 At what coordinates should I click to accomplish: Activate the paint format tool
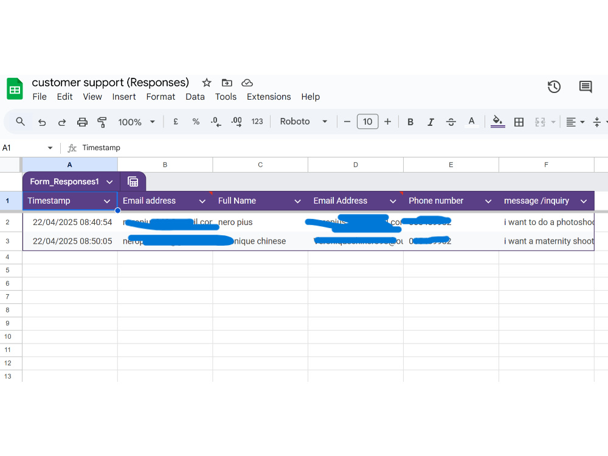102,122
